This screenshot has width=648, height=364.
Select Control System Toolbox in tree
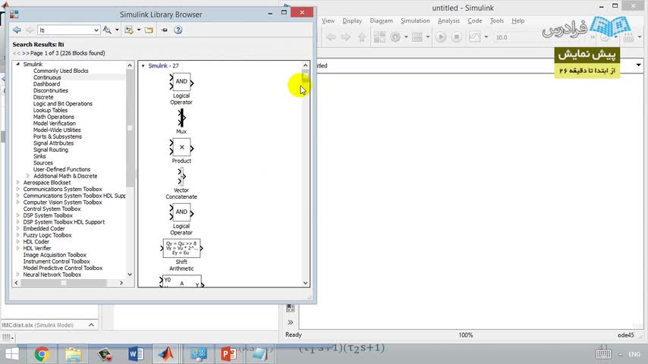pyautogui.click(x=52, y=209)
